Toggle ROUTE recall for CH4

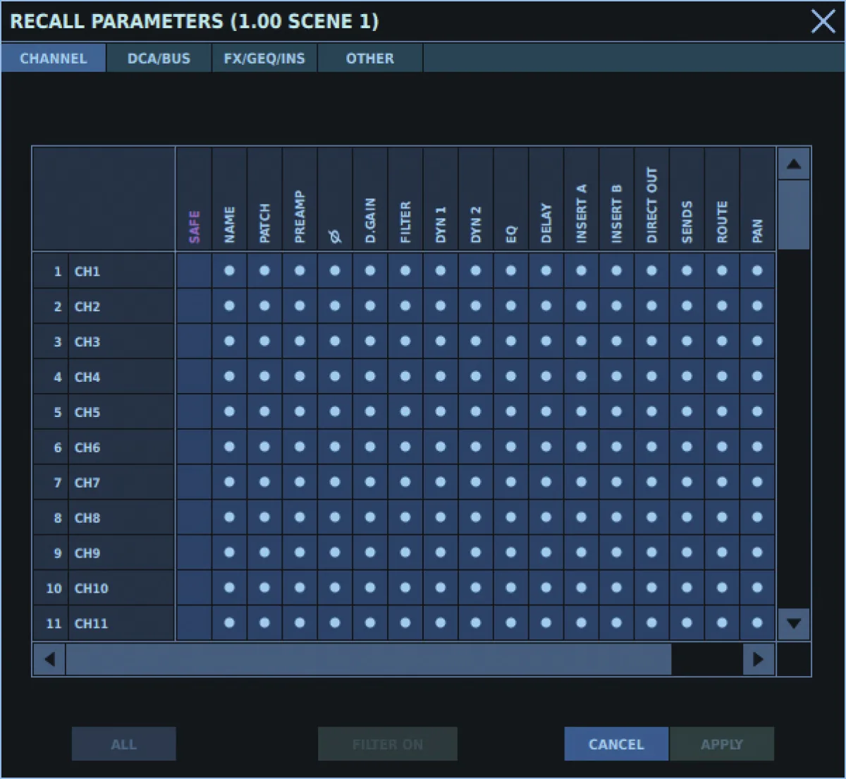click(723, 377)
